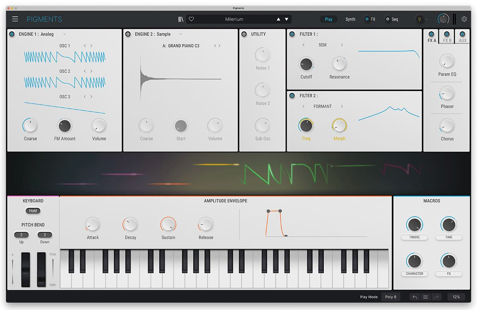This screenshot has width=477, height=310.
Task: Click the Filter 2 Freq knob
Action: (x=306, y=126)
